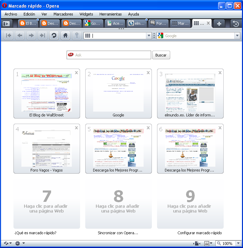243x248 pixels.
Task: Open Sincronizar con Opera... link
Action: click(118, 233)
